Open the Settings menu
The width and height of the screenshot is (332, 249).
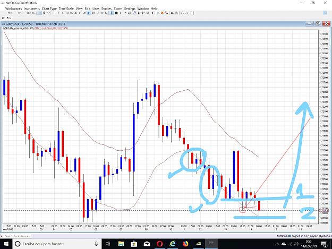(x=130, y=8)
